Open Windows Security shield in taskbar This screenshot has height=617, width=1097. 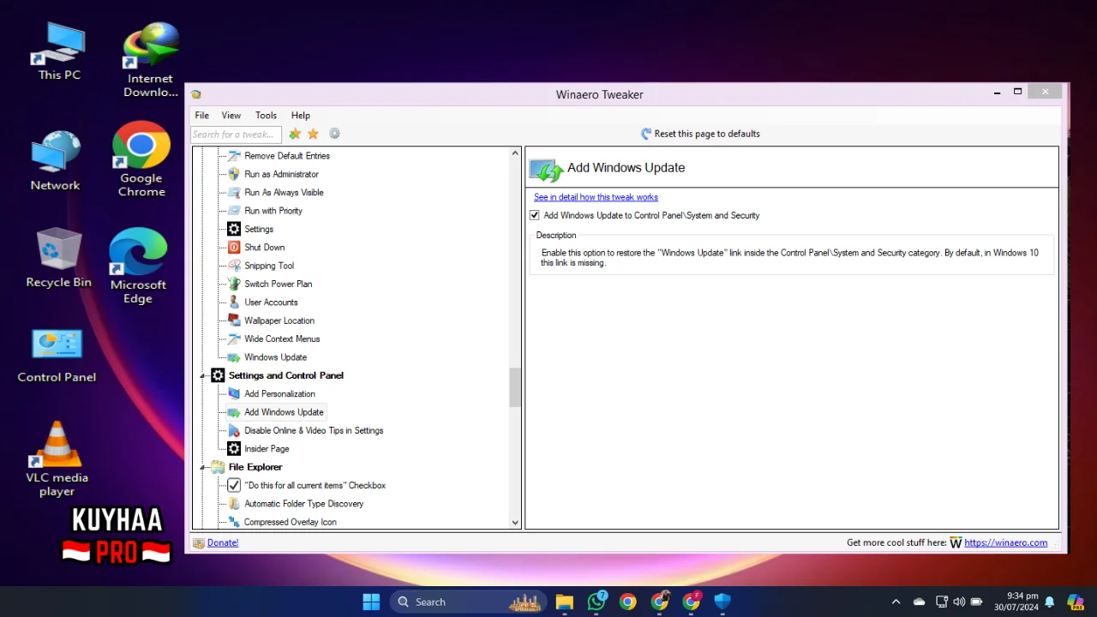pos(722,602)
